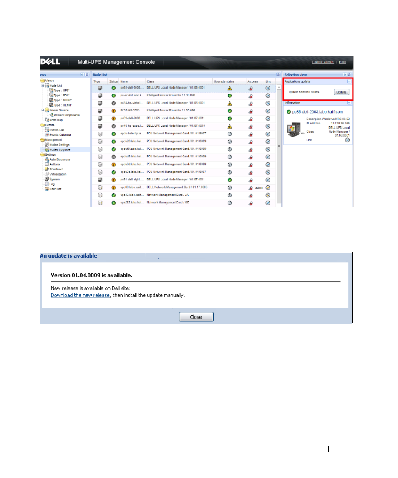Click access icon for pc-arvklf.labo row
This screenshot has height=478, width=398.
click(250, 96)
